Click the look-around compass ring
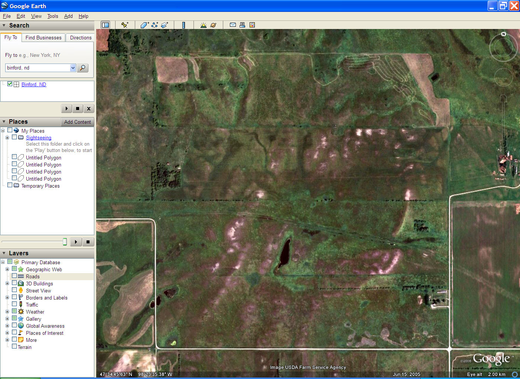Image resolution: width=520 pixels, height=379 pixels. (x=503, y=48)
